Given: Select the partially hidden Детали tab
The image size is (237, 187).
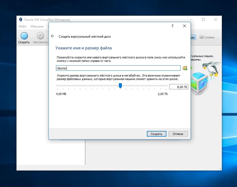Looking at the screenshot, I should pyautogui.click(x=193, y=37).
